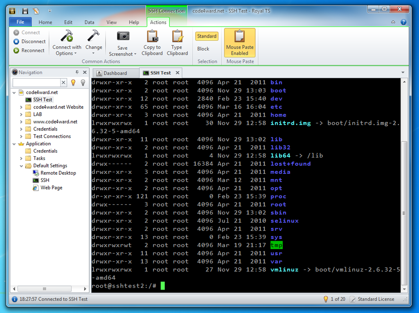Click the help question mark icon

[x=403, y=22]
